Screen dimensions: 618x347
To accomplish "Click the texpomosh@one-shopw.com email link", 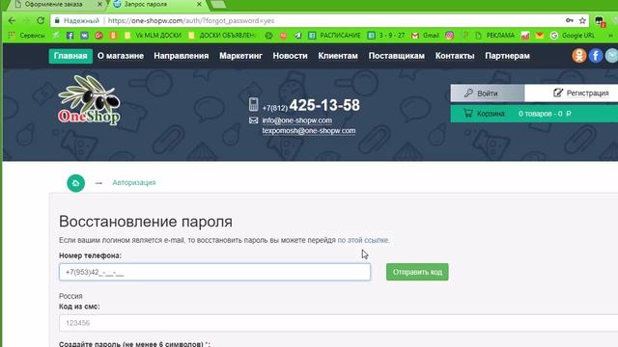I will (309, 131).
